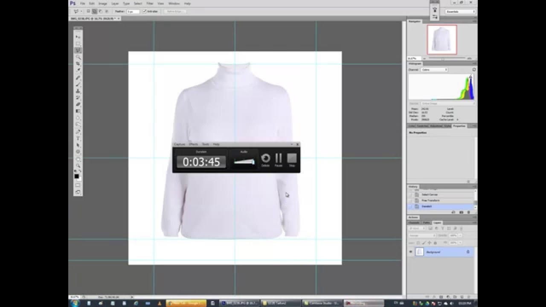Set history brush source beside Free Transform
Image resolution: width=546 pixels, height=307 pixels.
point(411,200)
